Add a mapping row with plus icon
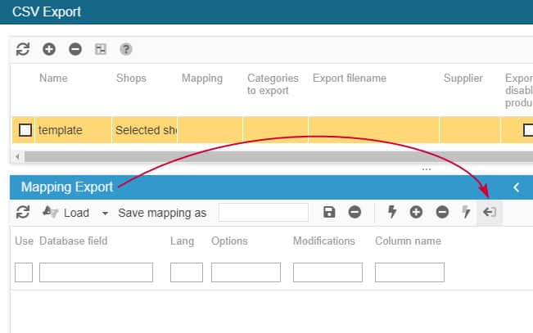 coord(416,213)
